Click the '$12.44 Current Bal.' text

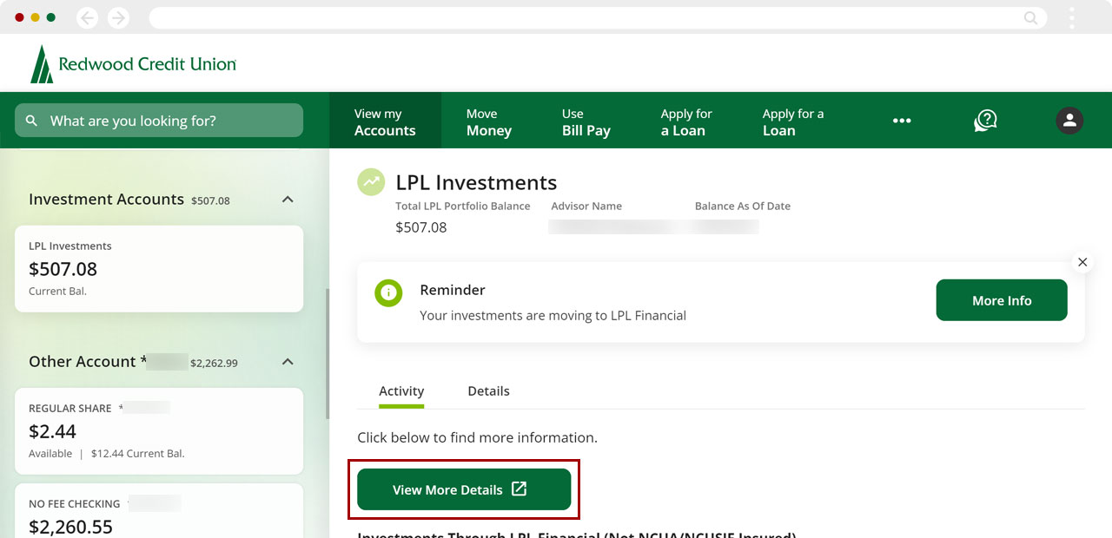(x=137, y=453)
